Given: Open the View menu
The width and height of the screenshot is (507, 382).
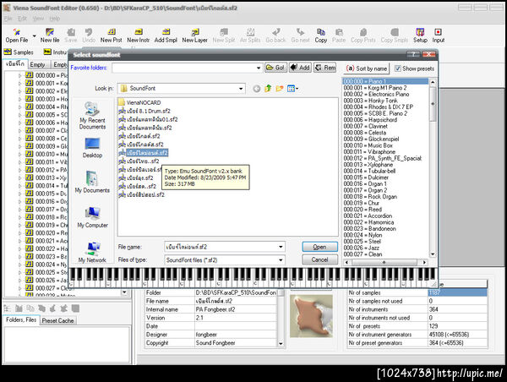Looking at the screenshot, I should [38, 19].
